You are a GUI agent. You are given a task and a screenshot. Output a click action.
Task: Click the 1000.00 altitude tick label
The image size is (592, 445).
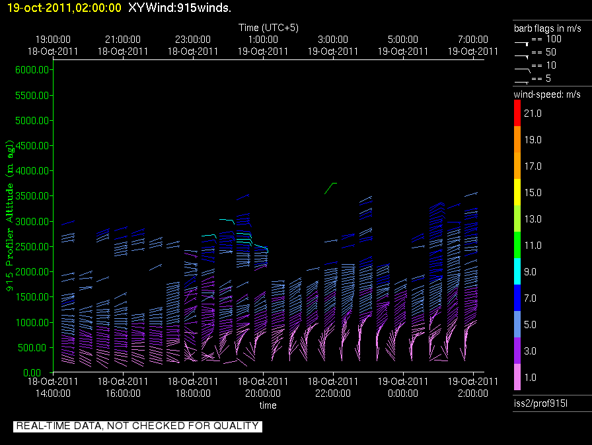32,322
